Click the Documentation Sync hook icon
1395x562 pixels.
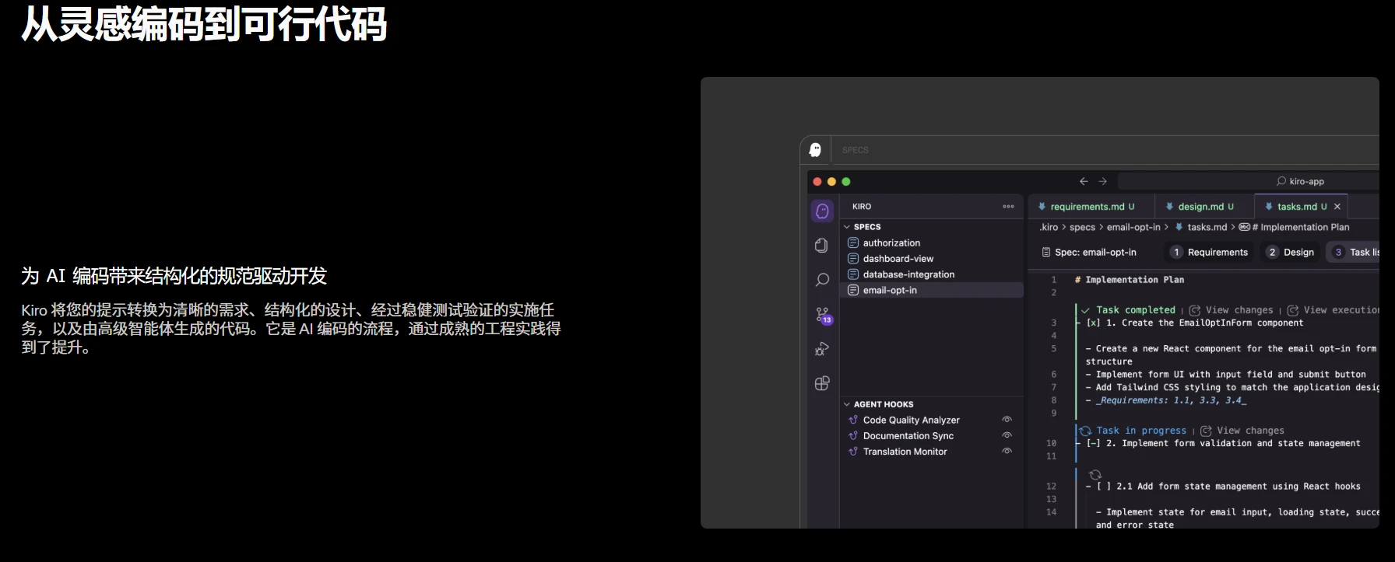[x=853, y=436]
